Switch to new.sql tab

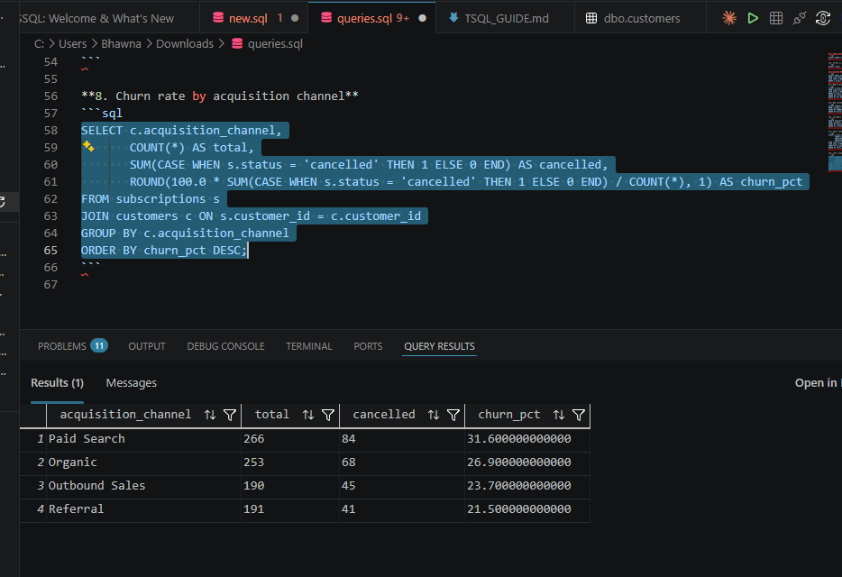click(248, 18)
